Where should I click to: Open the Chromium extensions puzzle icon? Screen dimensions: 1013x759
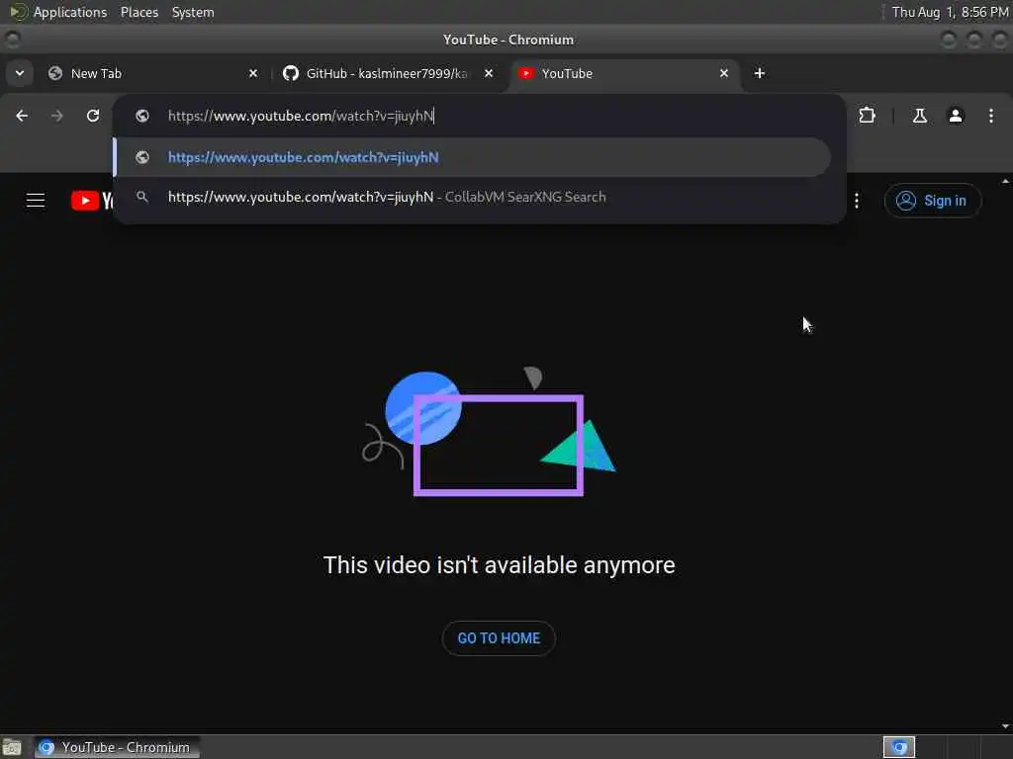click(x=867, y=116)
